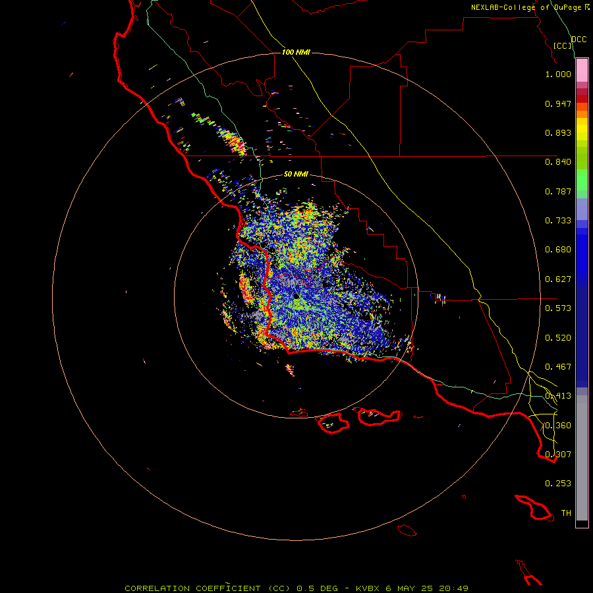Select the 0.253 scale value

point(558,484)
